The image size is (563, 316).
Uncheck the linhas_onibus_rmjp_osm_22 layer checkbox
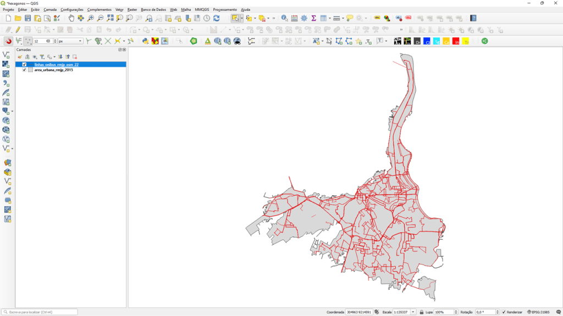24,64
